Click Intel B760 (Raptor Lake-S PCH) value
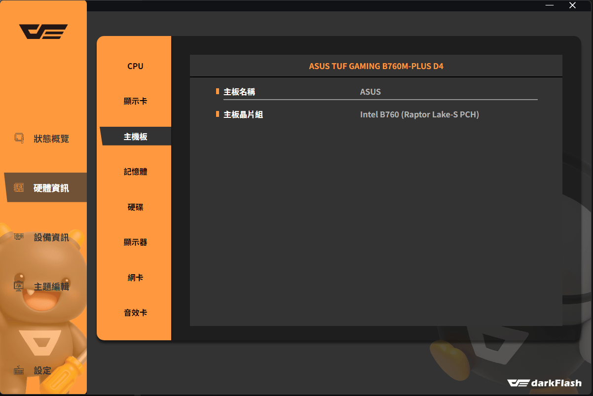Image resolution: width=593 pixels, height=396 pixels. coord(420,114)
